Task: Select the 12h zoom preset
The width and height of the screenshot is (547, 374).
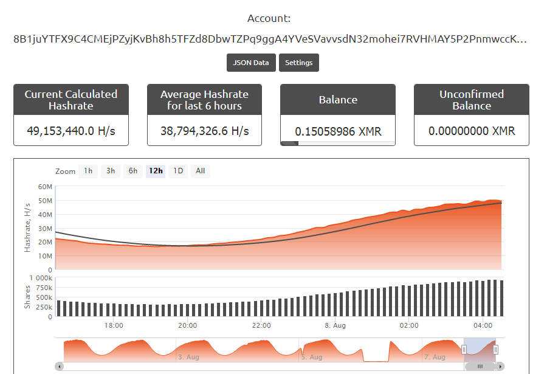Action: tap(155, 171)
